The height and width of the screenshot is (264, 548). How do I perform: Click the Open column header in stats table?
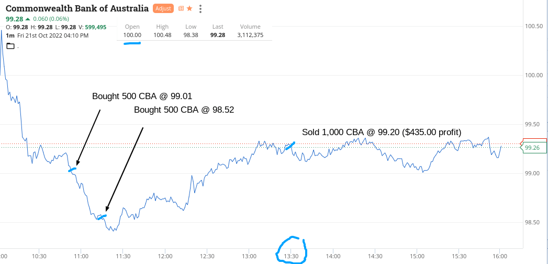coord(132,27)
